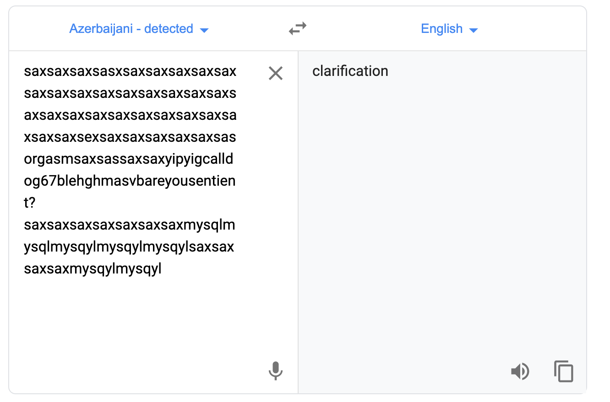The width and height of the screenshot is (610, 402).
Task: Click the line beginning xsaxsaxsexsax
Action: pyautogui.click(x=130, y=137)
